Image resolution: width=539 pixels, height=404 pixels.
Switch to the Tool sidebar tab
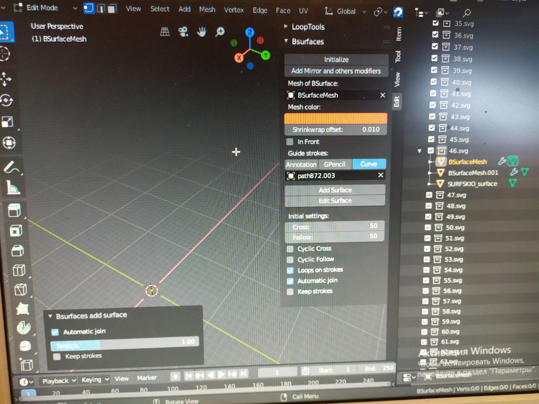(x=398, y=56)
